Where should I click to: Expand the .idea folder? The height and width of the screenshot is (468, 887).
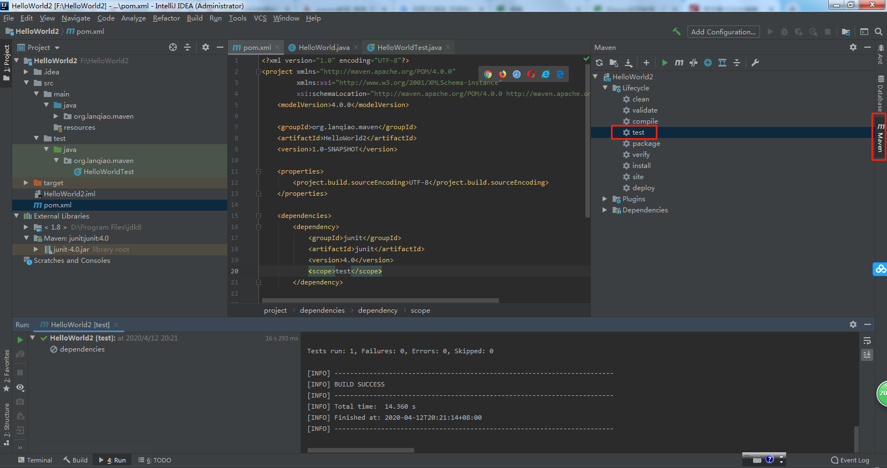[26, 72]
